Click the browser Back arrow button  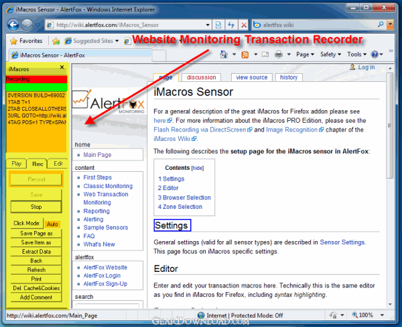coord(13,25)
